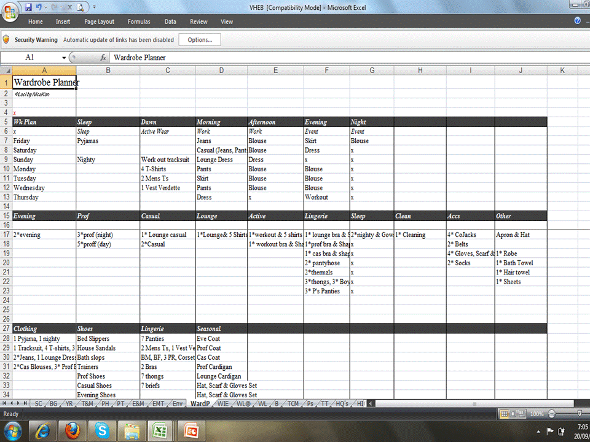Select the cell reading Lounge Dress

[x=221, y=160]
